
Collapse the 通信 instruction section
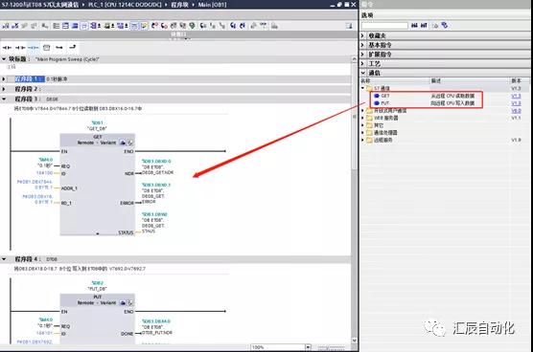362,73
